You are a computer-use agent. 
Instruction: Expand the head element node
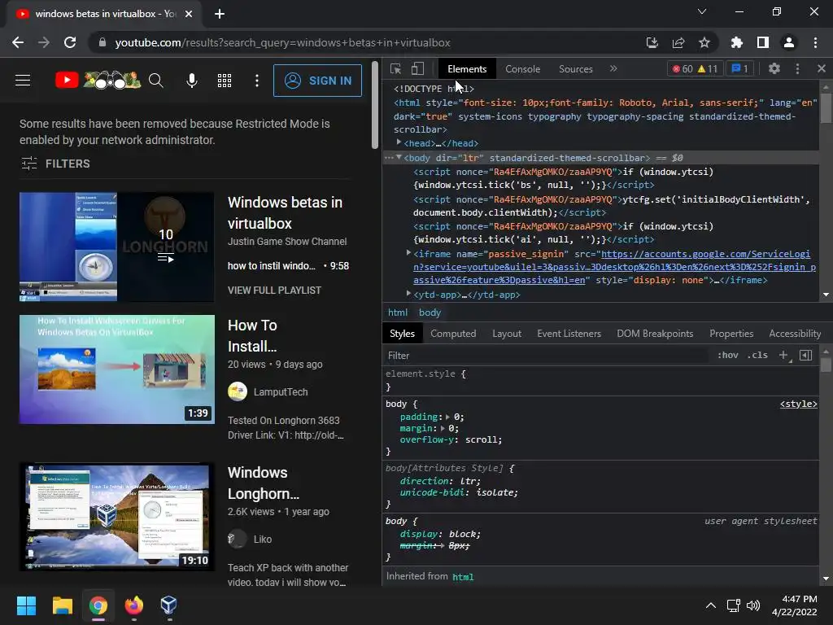[399, 142]
